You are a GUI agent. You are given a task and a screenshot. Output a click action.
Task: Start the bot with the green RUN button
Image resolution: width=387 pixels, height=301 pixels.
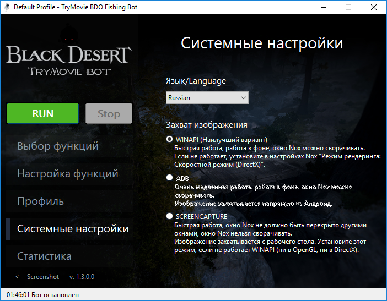(x=42, y=113)
